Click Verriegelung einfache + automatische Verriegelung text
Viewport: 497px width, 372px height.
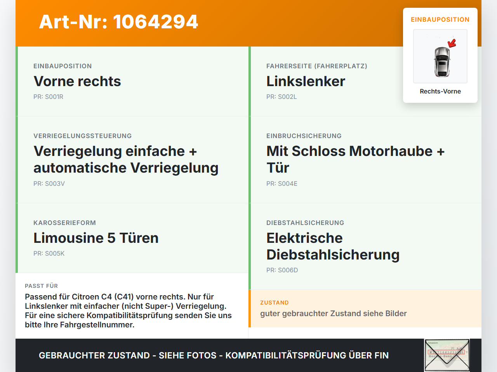click(126, 159)
